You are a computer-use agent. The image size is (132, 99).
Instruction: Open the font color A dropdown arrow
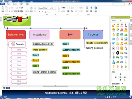47,12
